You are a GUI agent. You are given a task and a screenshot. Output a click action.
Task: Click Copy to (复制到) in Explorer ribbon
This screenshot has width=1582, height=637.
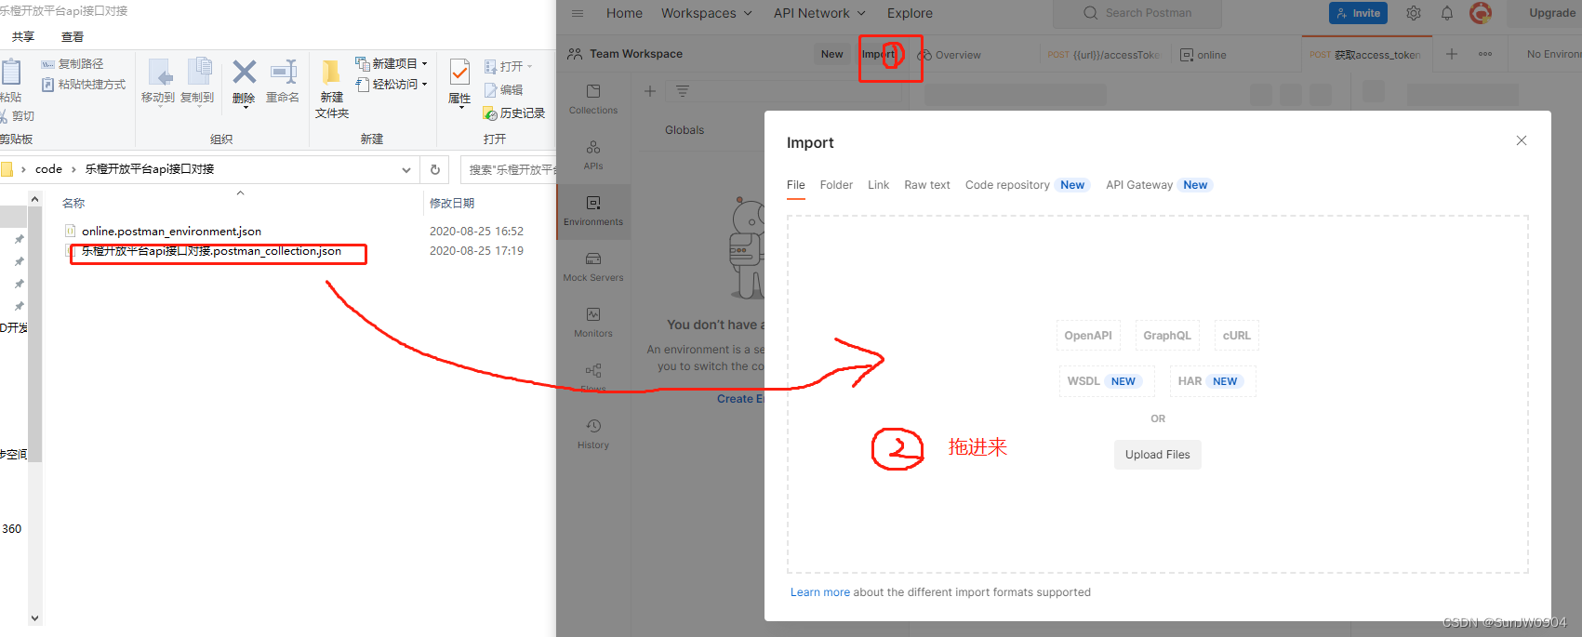point(197,82)
